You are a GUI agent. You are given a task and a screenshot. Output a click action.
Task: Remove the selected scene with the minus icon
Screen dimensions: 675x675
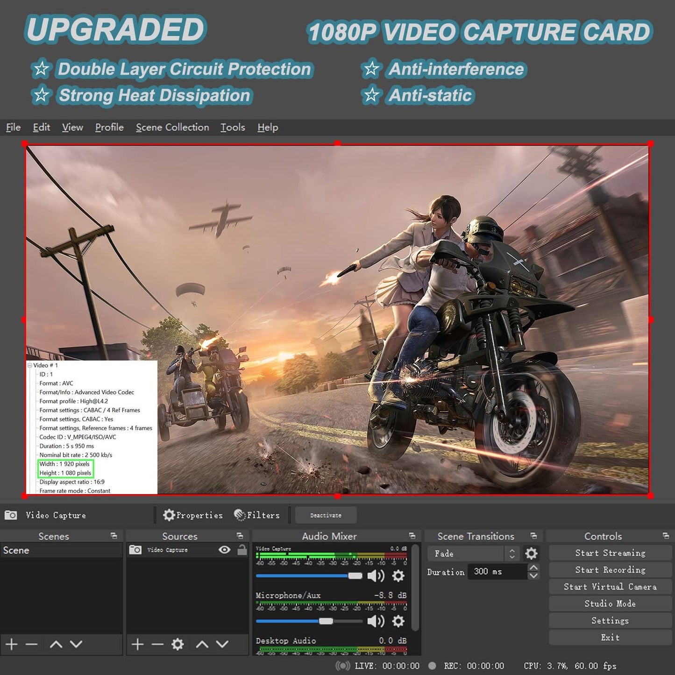click(x=31, y=644)
